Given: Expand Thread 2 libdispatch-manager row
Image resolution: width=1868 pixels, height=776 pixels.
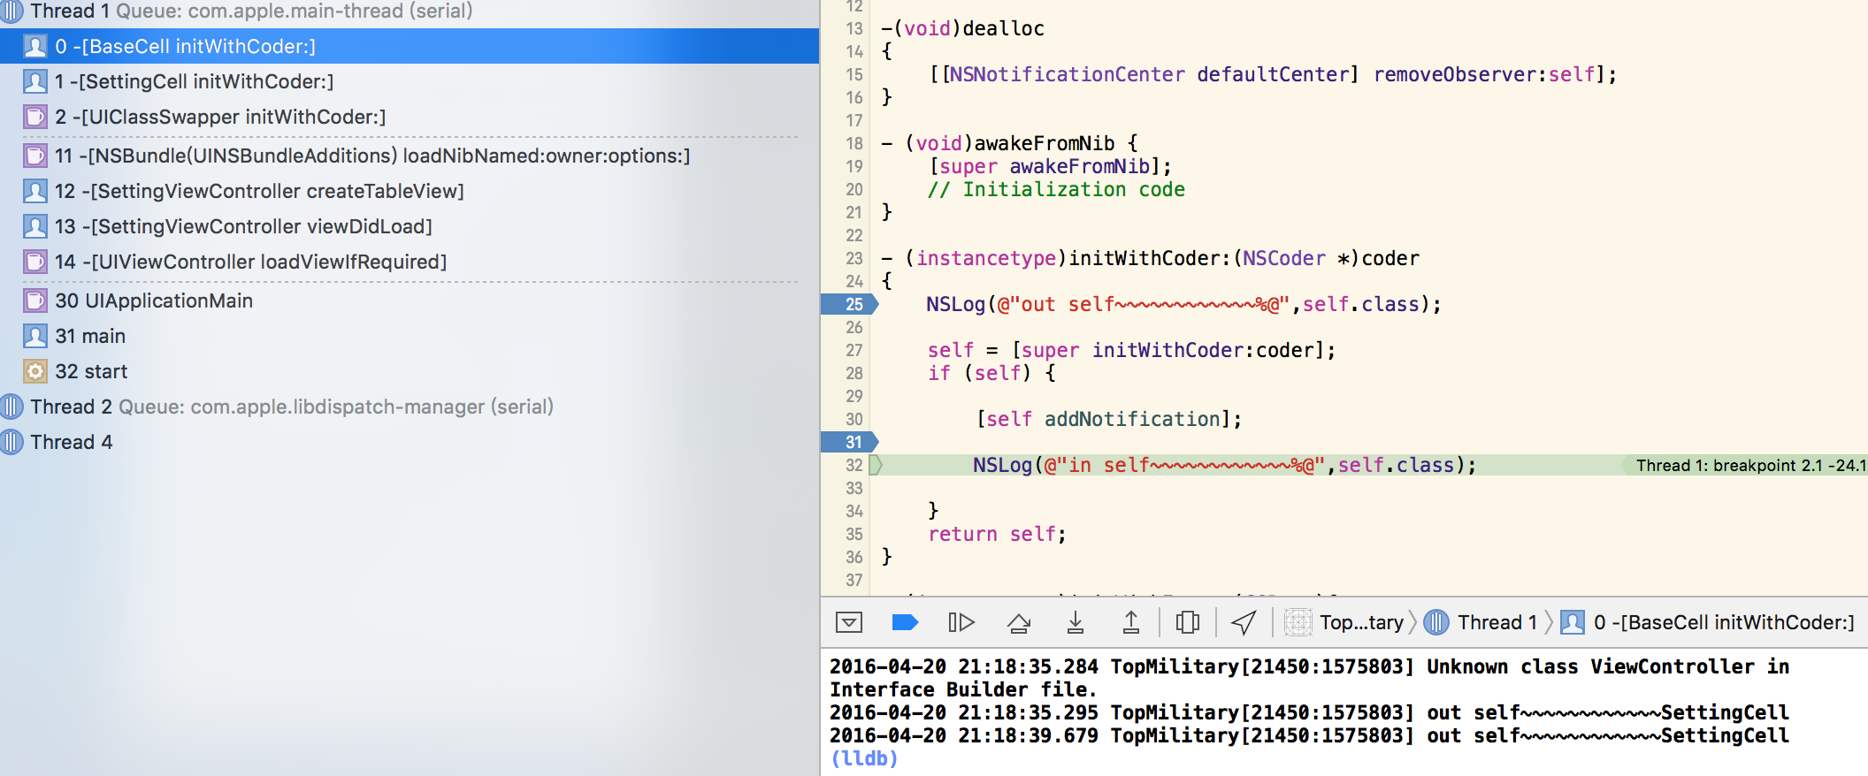Looking at the screenshot, I should point(410,407).
